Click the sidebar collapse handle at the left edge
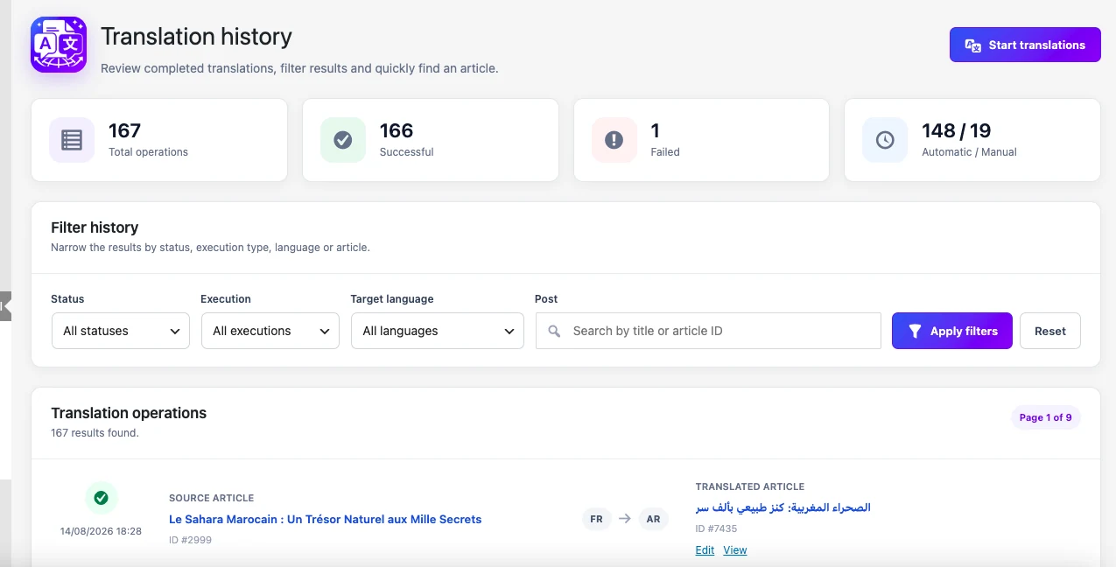The image size is (1116, 567). point(5,306)
